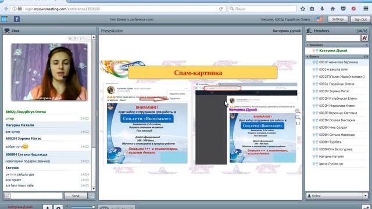Click the chat message input field
The width and height of the screenshot is (372, 209).
(x=37, y=196)
